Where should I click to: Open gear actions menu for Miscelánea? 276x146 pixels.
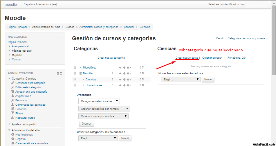129,68
